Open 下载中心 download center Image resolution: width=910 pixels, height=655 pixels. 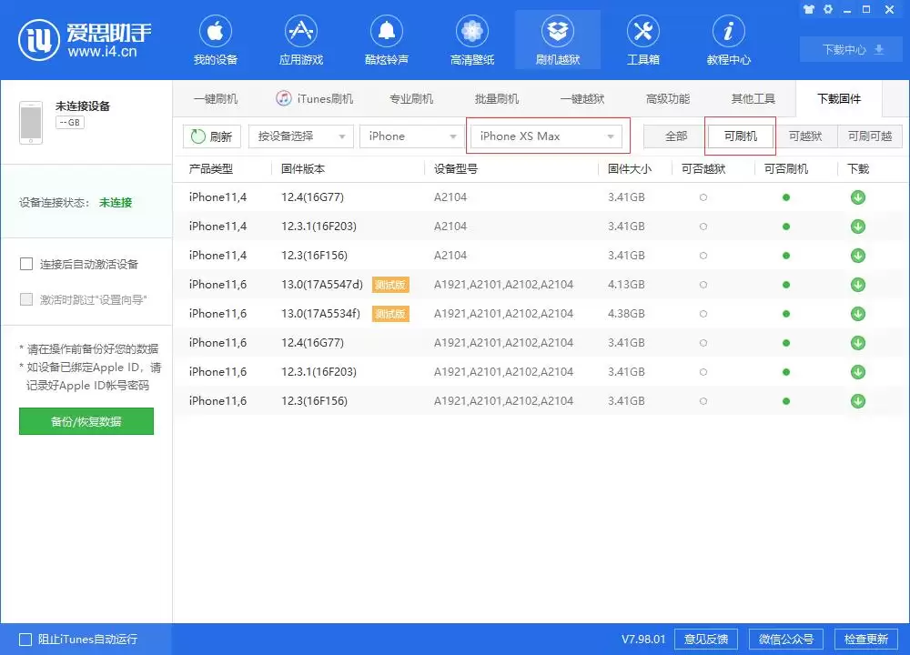point(853,50)
